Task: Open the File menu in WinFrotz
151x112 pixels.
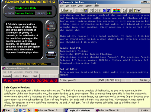Action: coord(62,6)
